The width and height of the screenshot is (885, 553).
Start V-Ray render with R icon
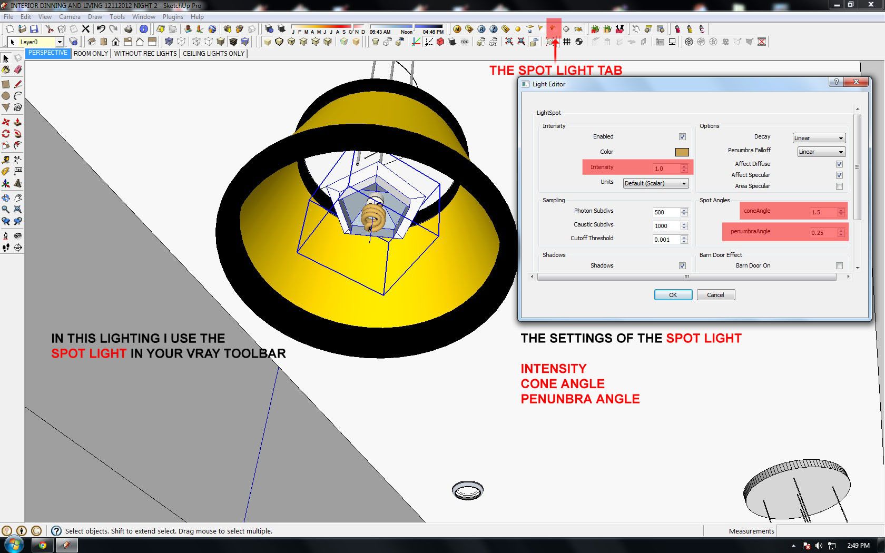pos(481,29)
